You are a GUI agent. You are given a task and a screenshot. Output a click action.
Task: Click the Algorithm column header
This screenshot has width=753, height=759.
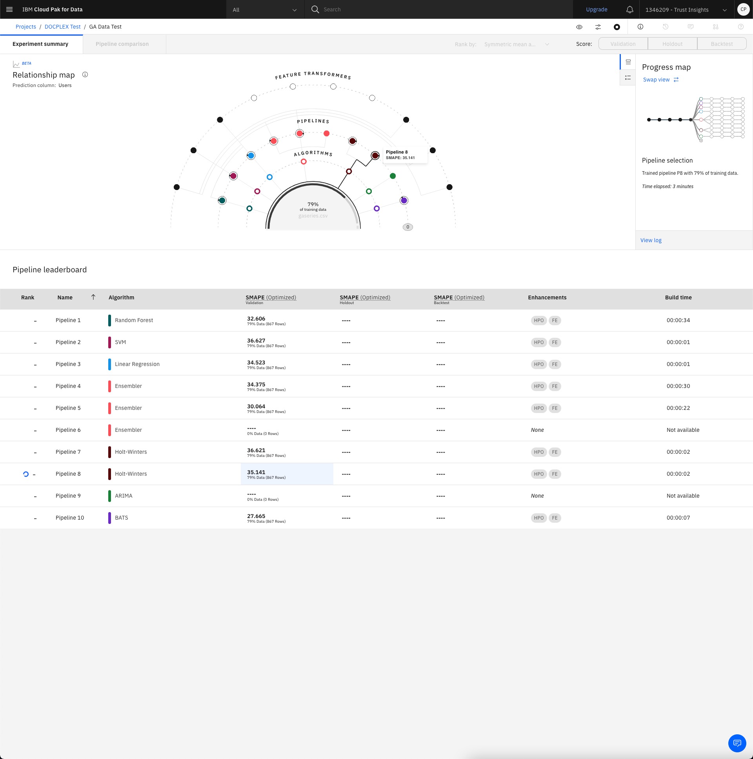click(x=122, y=297)
